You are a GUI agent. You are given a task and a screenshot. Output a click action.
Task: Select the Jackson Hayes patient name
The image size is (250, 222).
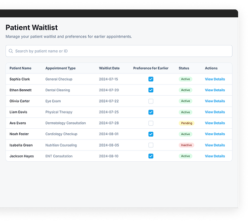[x=22, y=156]
